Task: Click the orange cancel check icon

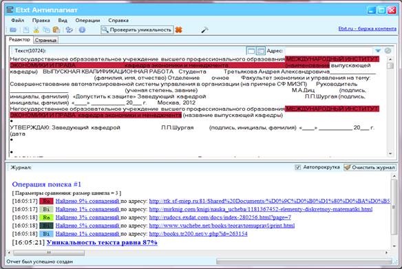Action: 179,30
